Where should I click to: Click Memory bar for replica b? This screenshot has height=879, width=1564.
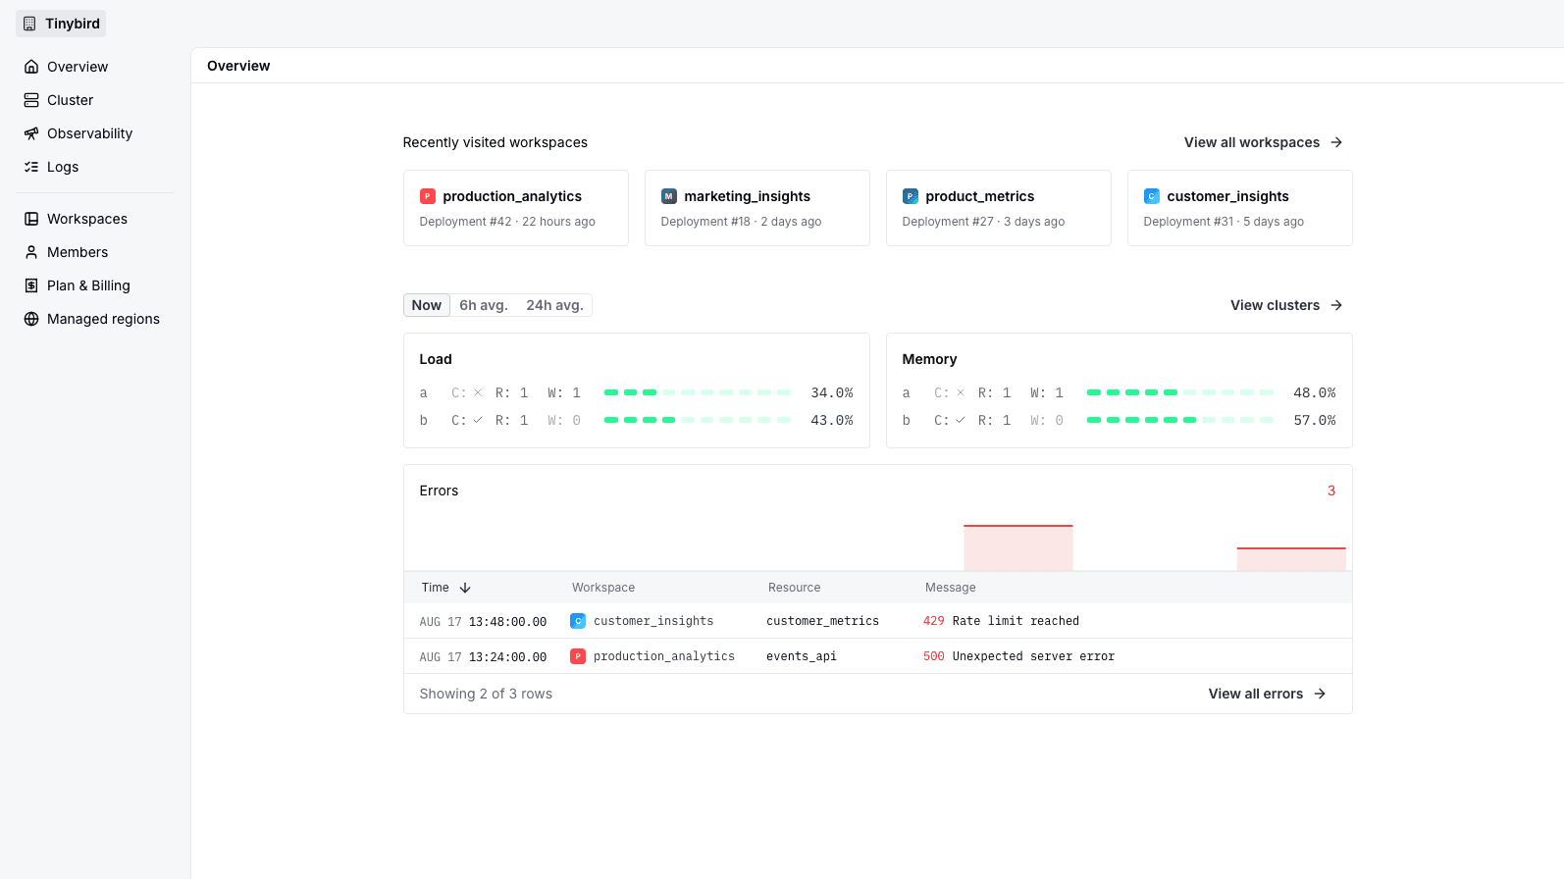[x=1180, y=420]
